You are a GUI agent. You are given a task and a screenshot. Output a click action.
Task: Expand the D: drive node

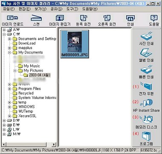pos(4,121)
